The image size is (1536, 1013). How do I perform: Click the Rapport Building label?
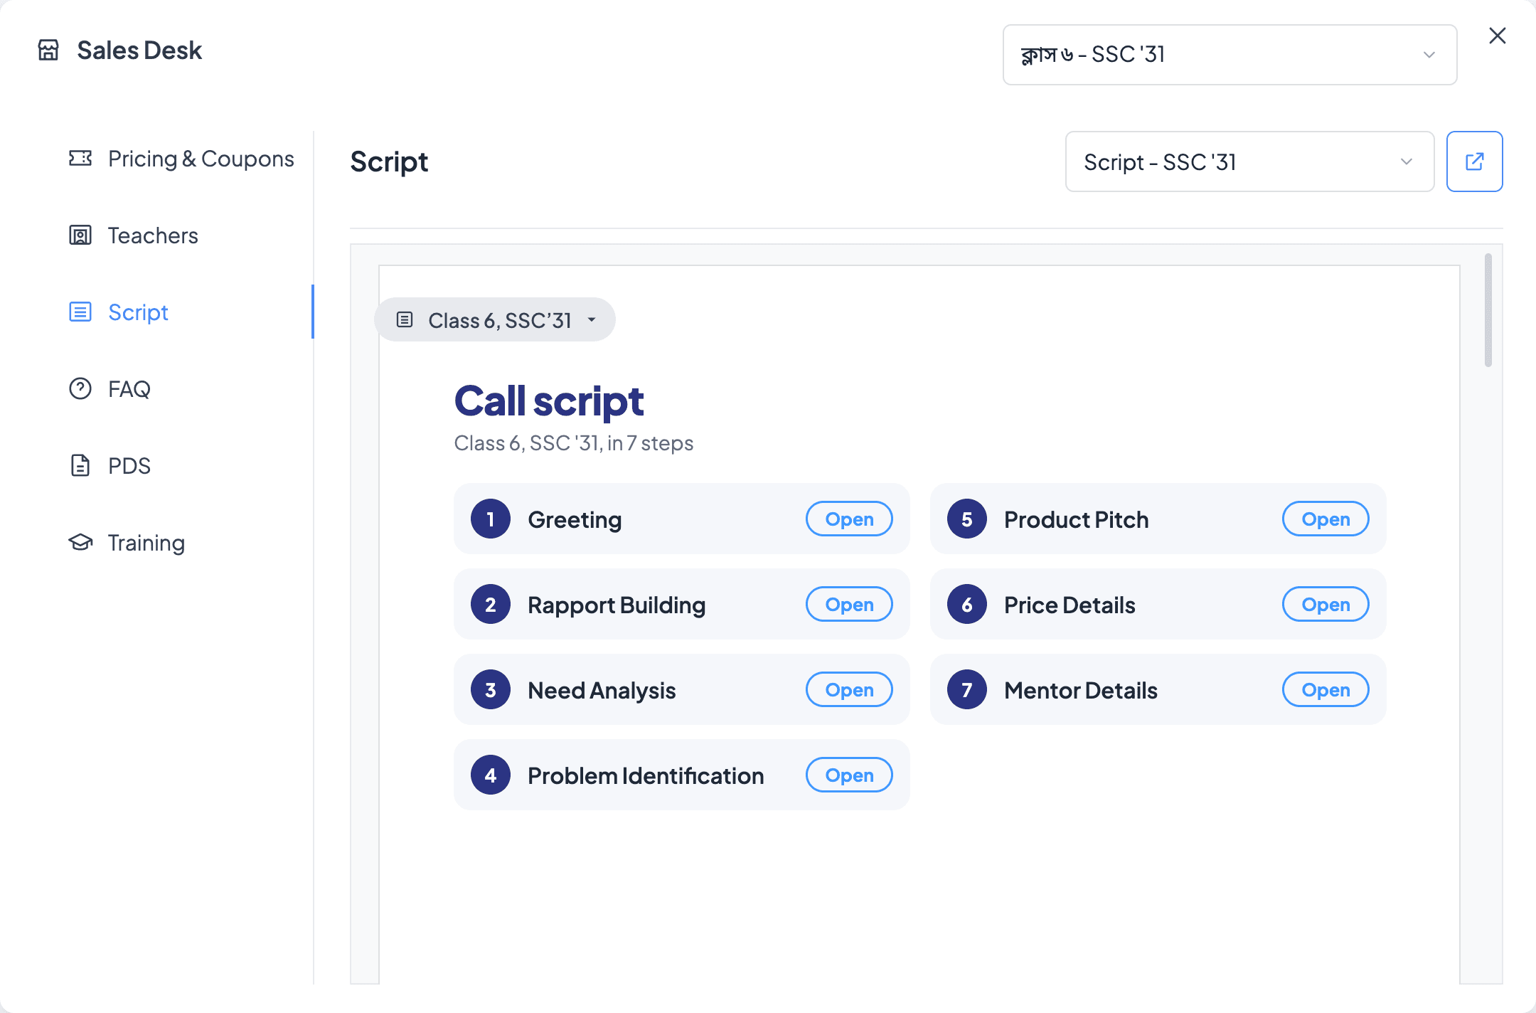617,605
